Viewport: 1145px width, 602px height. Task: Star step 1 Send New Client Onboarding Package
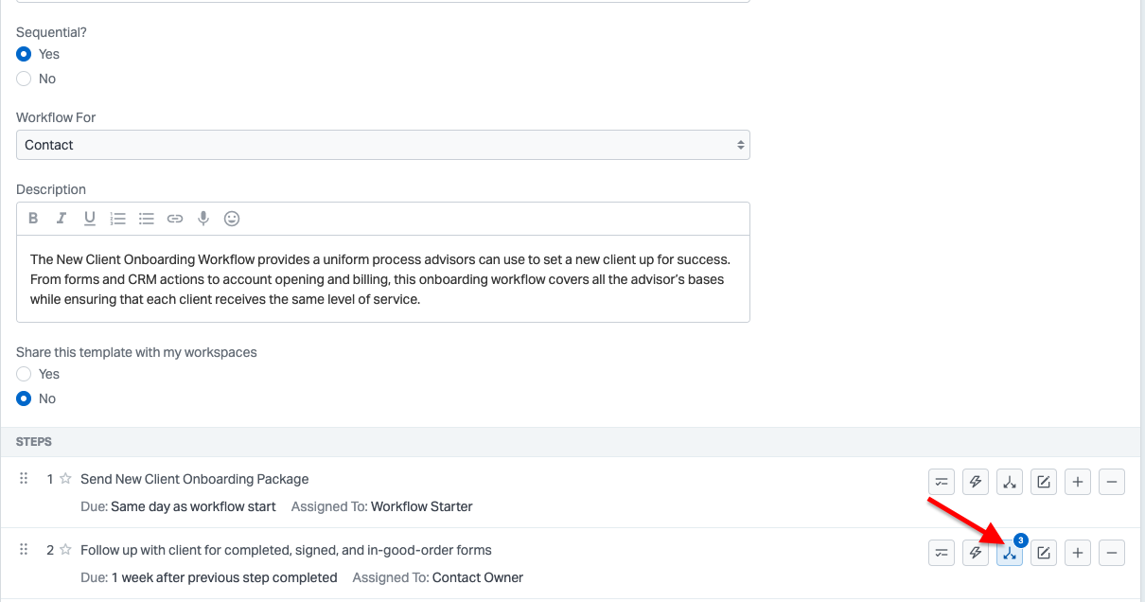(x=65, y=479)
